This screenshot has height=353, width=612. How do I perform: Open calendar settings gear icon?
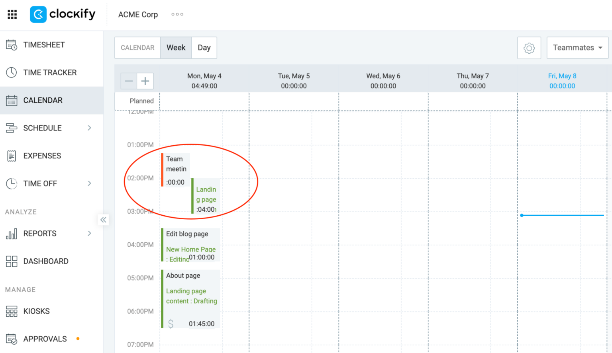pos(529,48)
